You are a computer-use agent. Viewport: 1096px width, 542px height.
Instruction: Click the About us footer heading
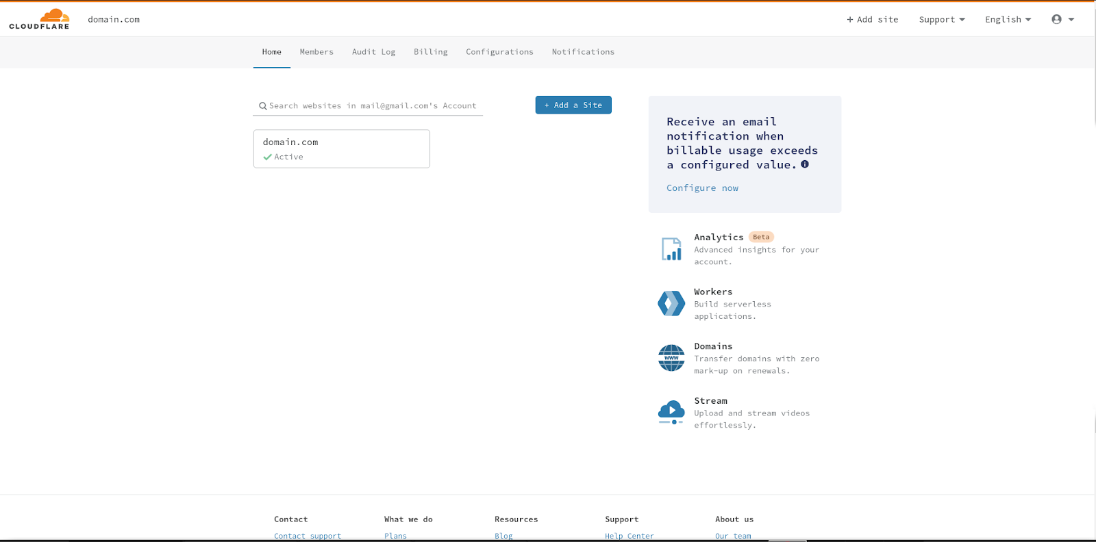[734, 519]
